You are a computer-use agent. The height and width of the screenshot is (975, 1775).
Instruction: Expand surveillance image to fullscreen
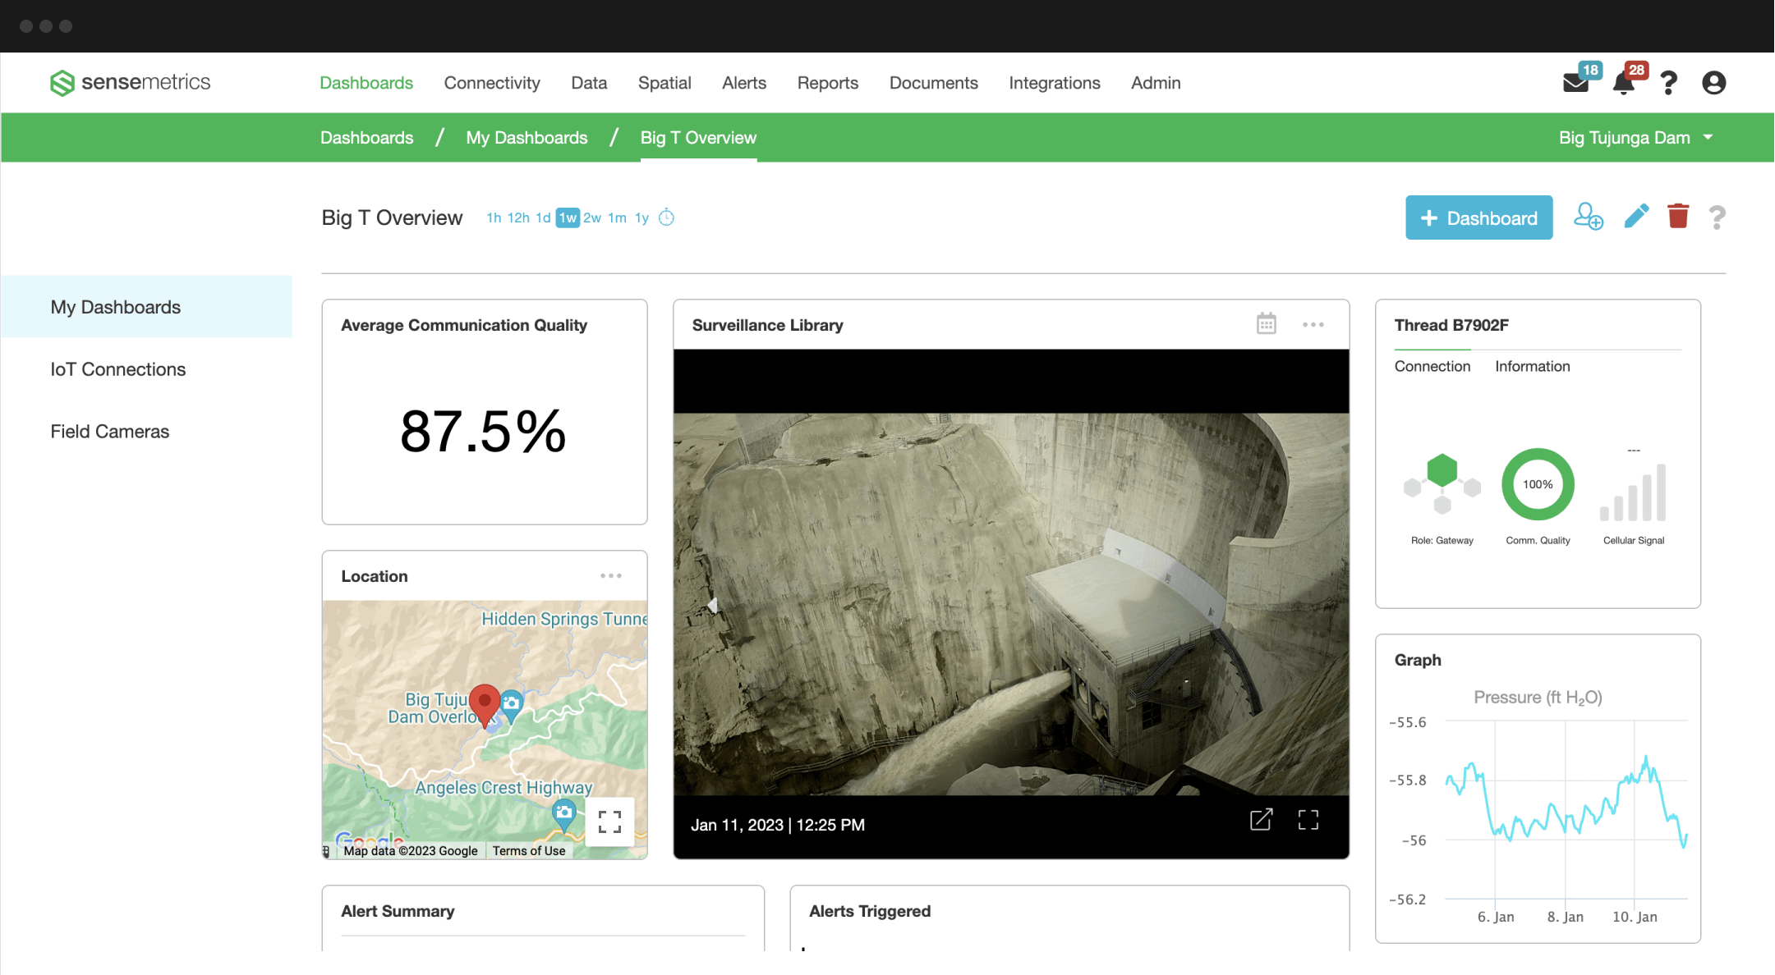pyautogui.click(x=1308, y=820)
